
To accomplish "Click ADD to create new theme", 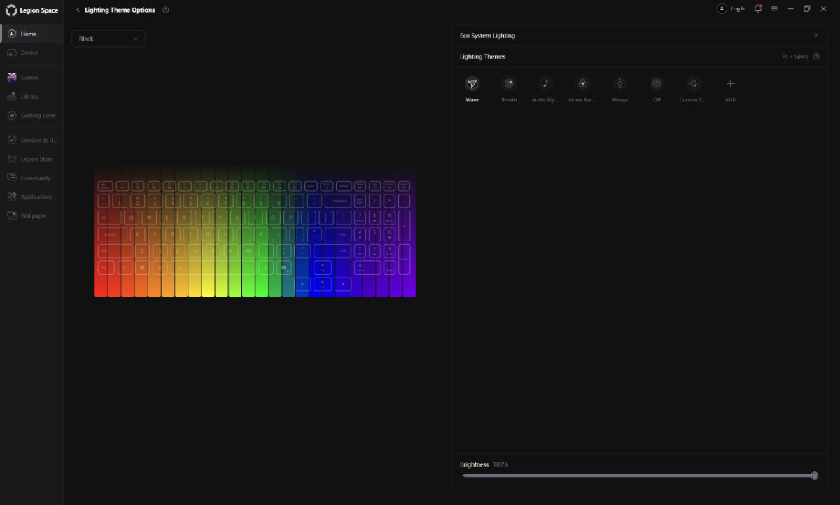I will (730, 84).
